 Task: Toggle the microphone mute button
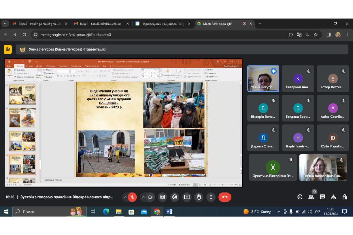point(132,197)
